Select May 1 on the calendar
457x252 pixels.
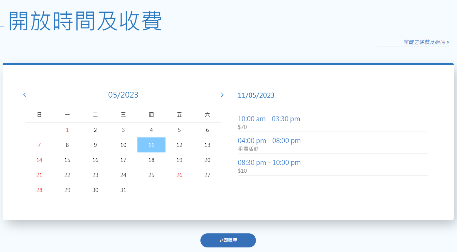click(67, 130)
